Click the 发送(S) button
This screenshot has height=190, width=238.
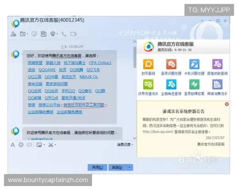(117, 167)
